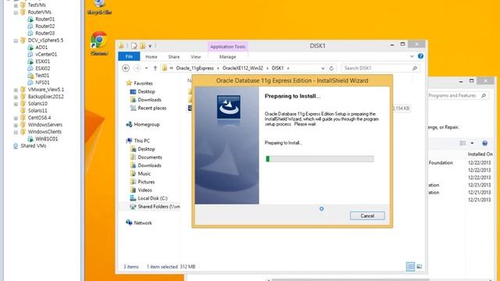Select This PC in the navigation pane
Viewport: 500px width, 281px height.
[x=141, y=140]
